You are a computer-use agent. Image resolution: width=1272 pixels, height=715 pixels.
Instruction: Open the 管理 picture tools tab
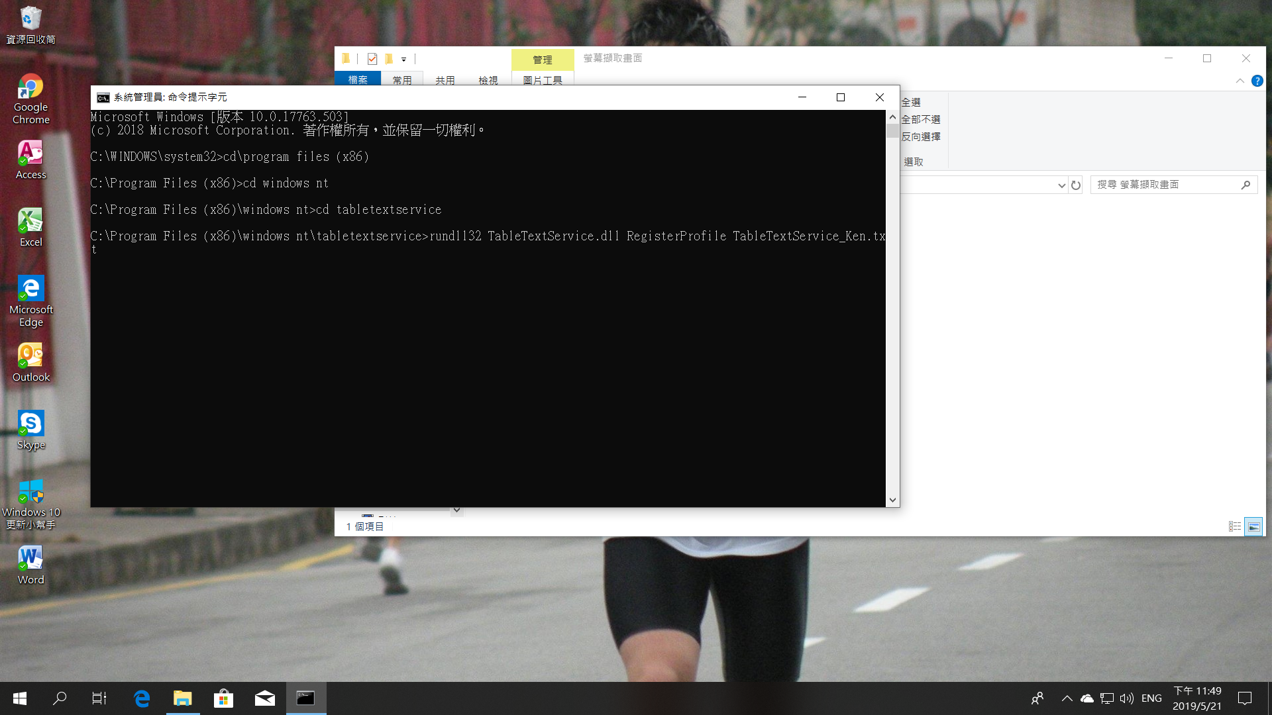(542, 60)
